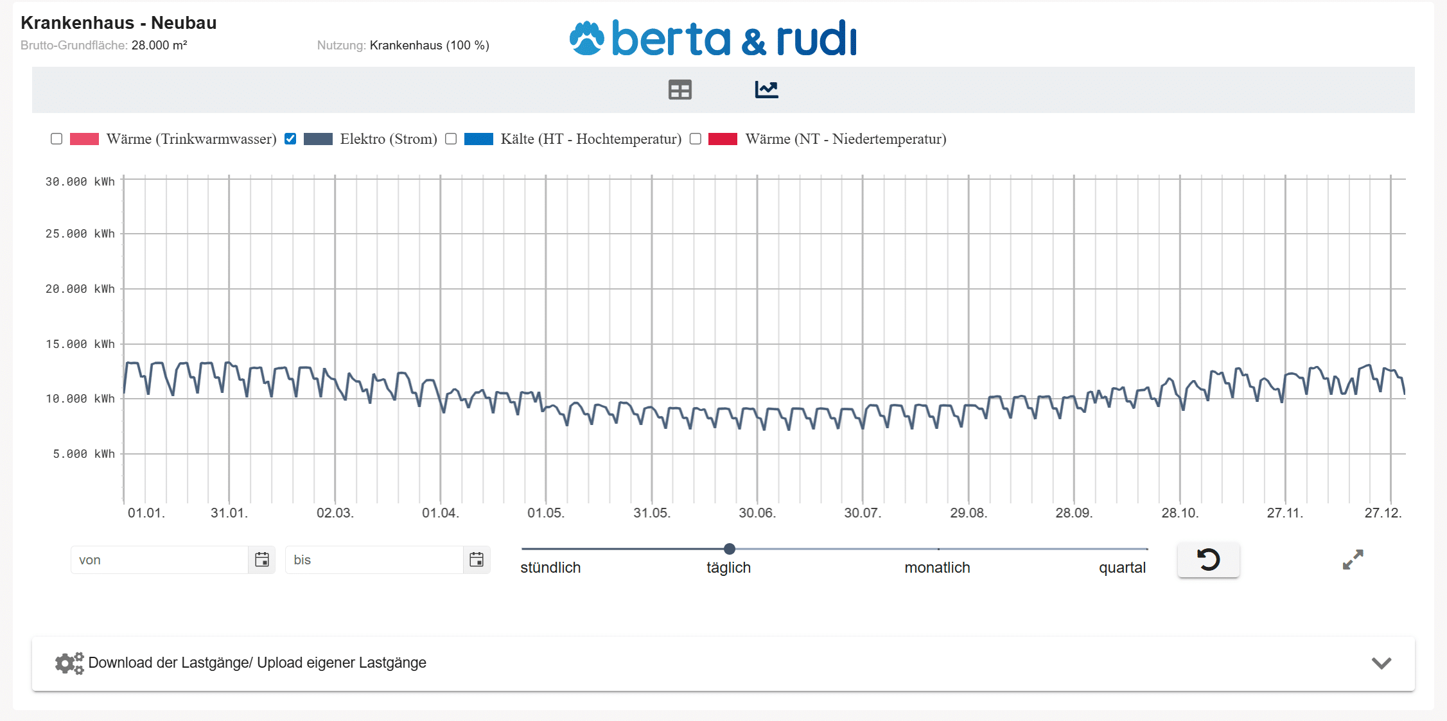Enable the Wärme (NT - Niedertemperatur) checkbox

tap(695, 139)
